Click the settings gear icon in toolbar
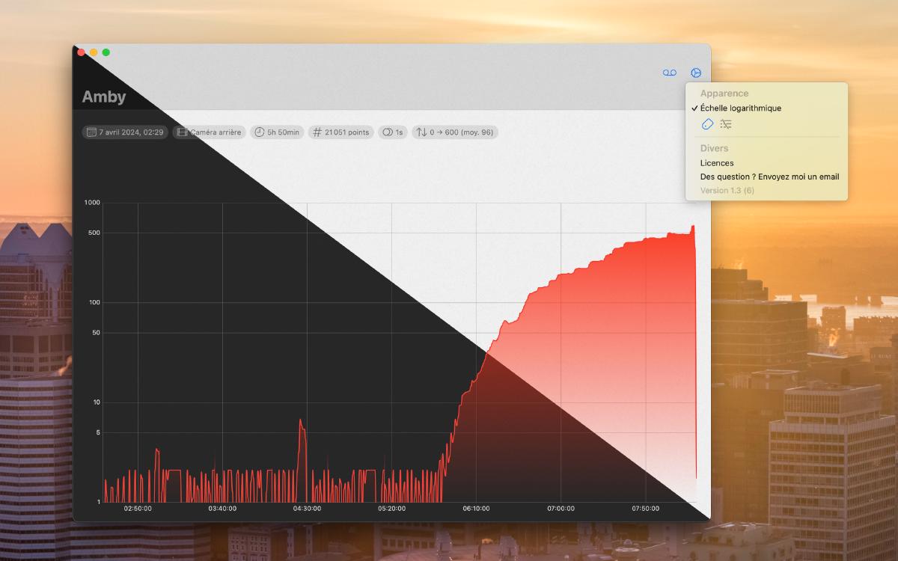This screenshot has width=898, height=561. (x=696, y=73)
